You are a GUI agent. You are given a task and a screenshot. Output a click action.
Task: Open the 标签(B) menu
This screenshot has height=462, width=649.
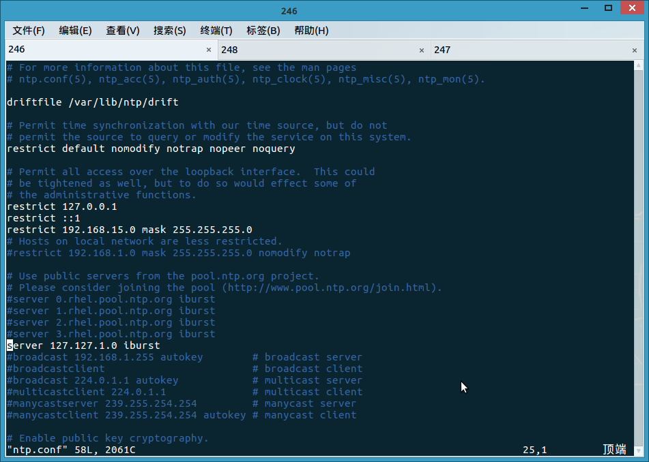tap(263, 31)
